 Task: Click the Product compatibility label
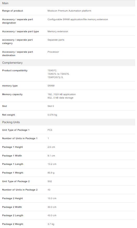15,70
